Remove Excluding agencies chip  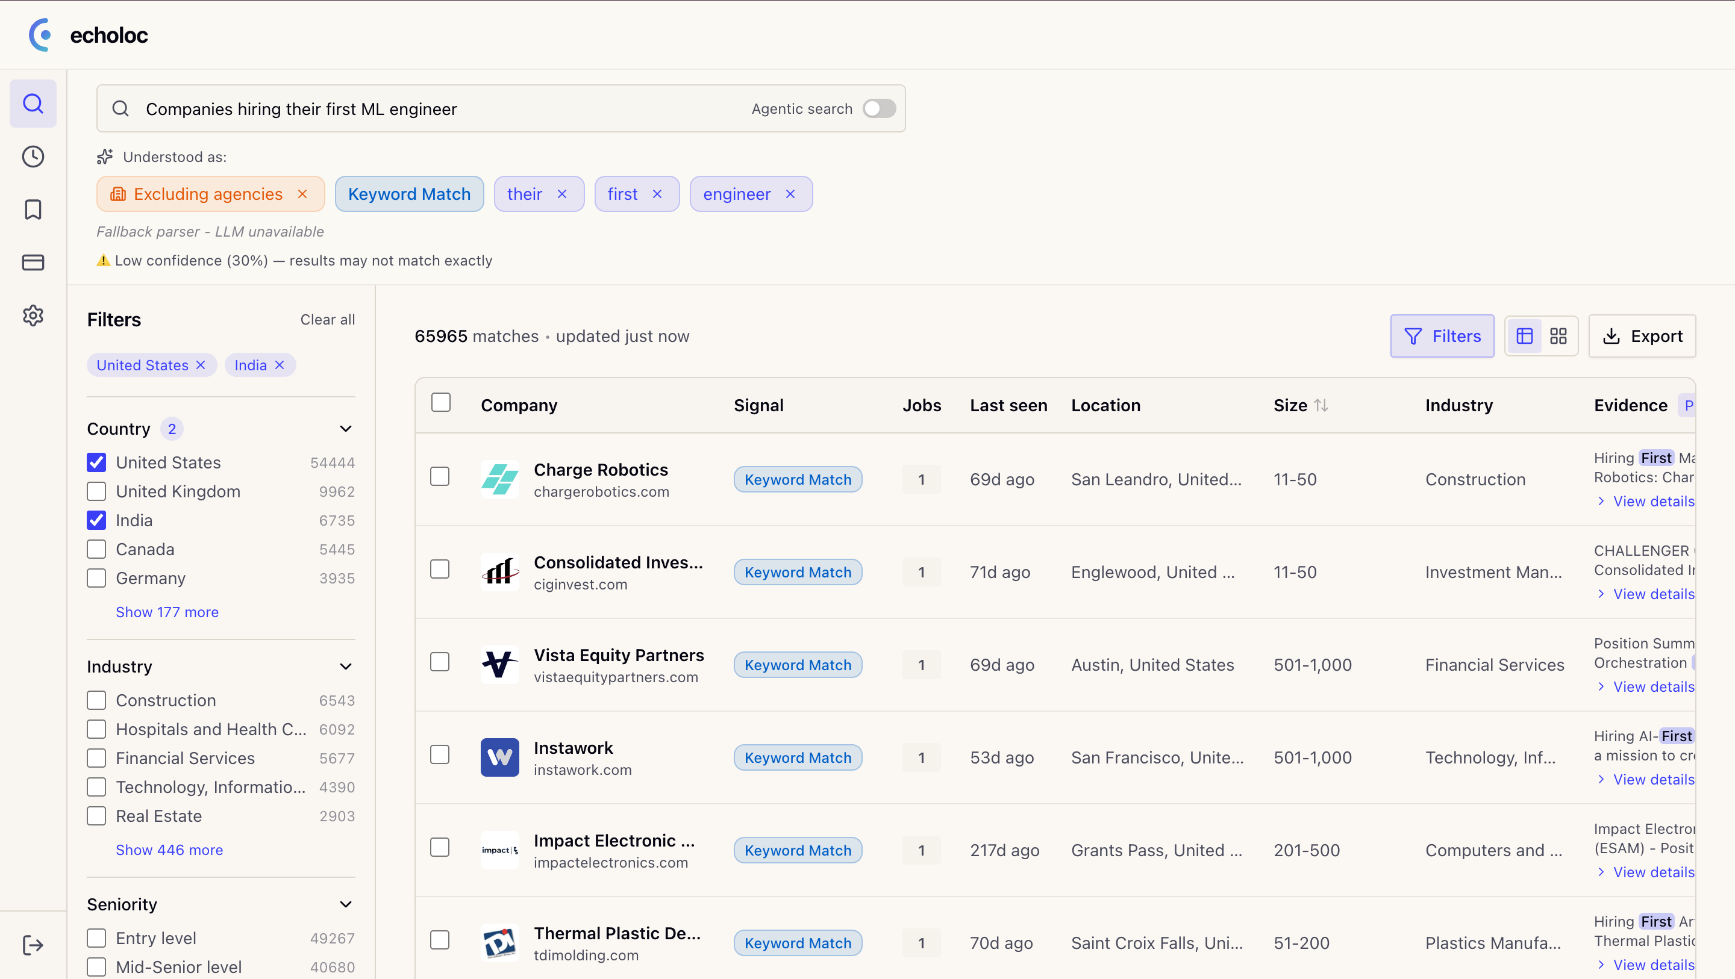click(302, 194)
